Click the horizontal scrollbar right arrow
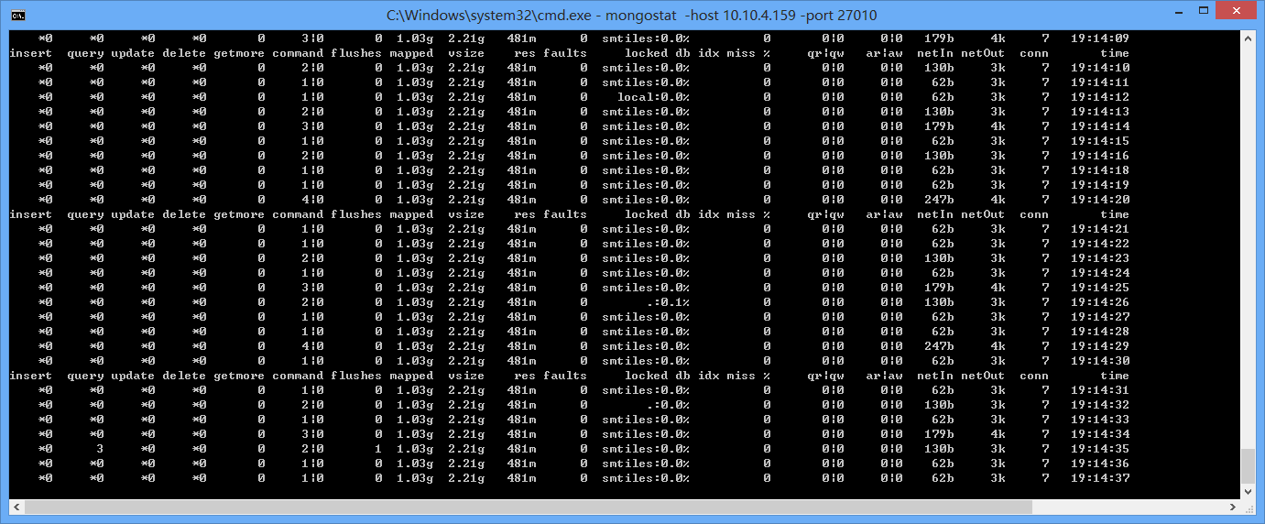 pos(1232,507)
